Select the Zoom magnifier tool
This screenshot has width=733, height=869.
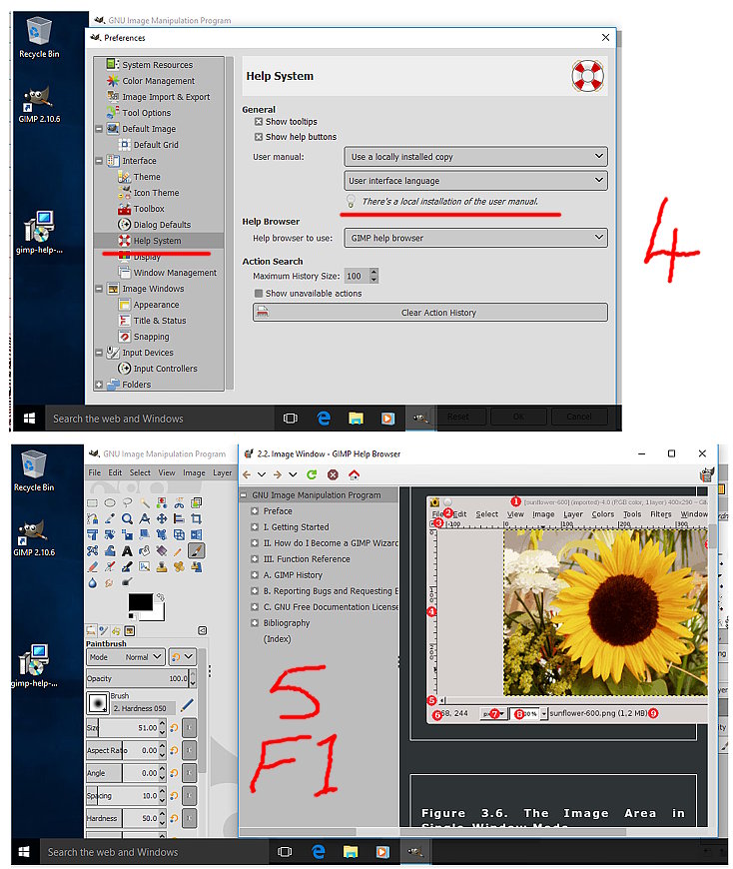(128, 518)
